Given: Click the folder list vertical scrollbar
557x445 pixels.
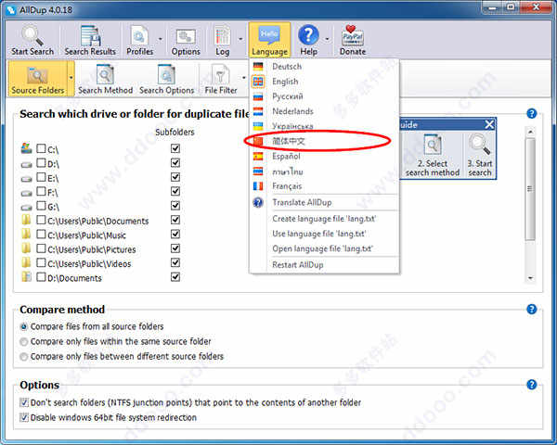Looking at the screenshot, I should coord(530,205).
